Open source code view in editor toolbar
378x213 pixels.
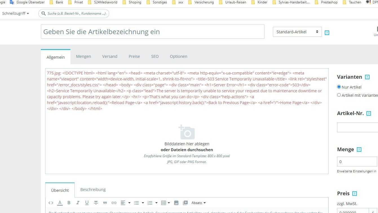coord(51,203)
